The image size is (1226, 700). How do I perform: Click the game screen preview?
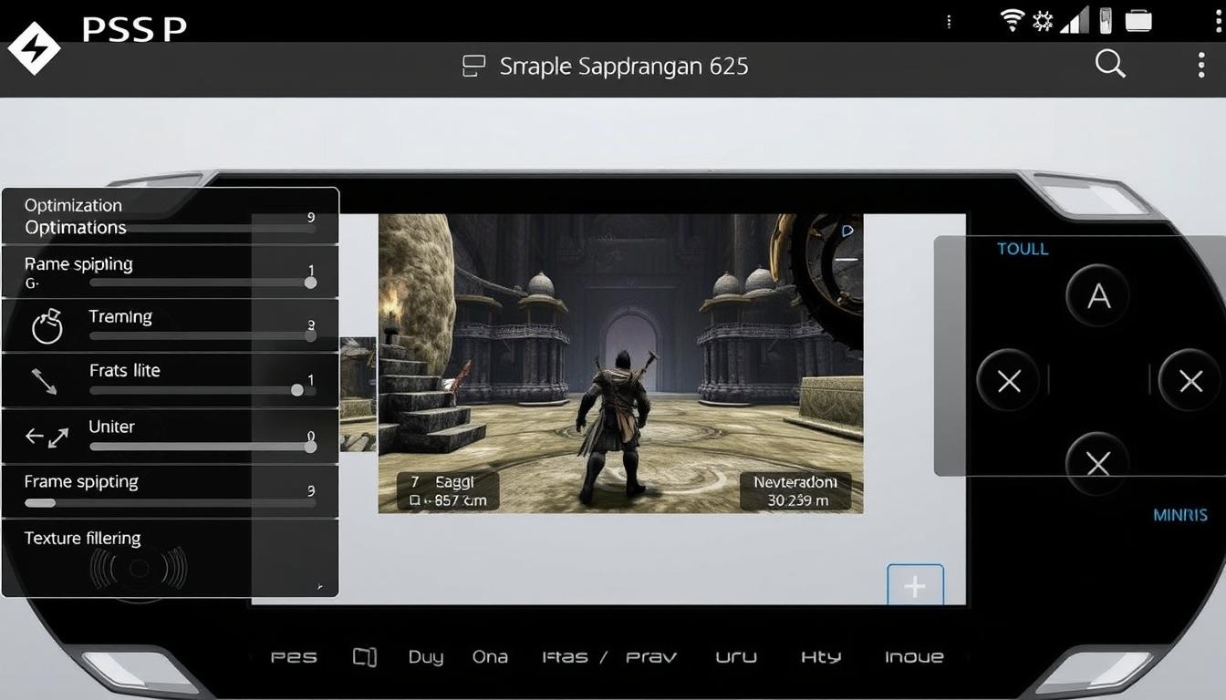[620, 364]
